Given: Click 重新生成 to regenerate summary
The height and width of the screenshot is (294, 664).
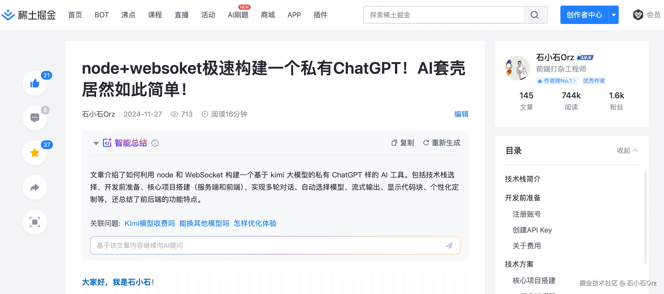Looking at the screenshot, I should (441, 143).
